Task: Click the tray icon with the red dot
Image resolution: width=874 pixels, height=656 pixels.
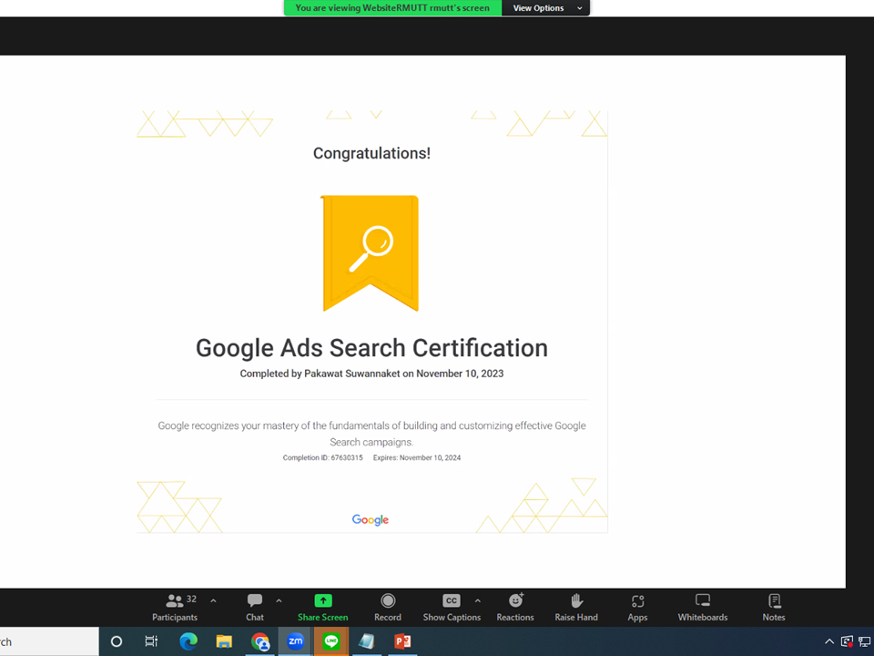Action: (x=847, y=641)
